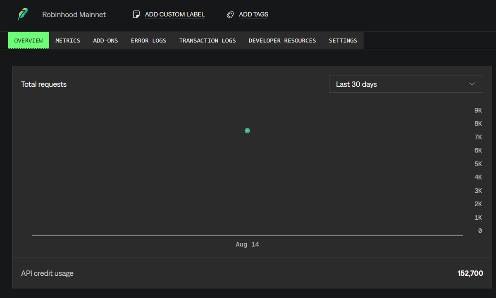Click the 2K axis label

[478, 204]
